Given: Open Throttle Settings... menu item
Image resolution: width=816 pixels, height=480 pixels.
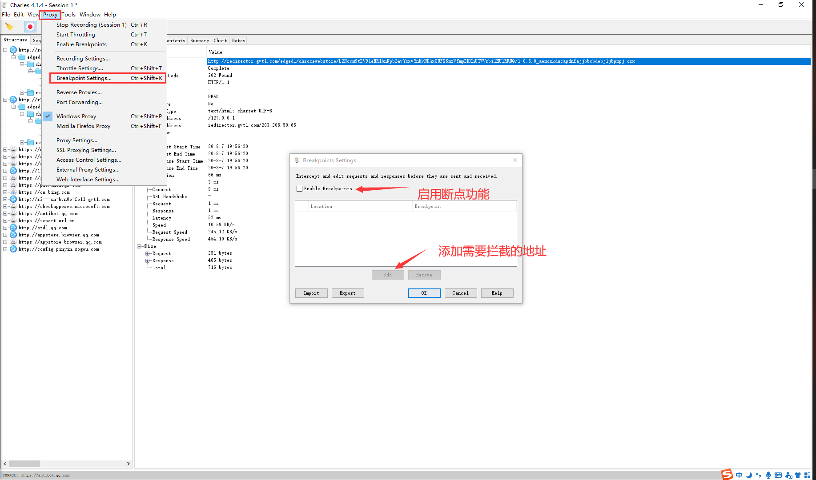Looking at the screenshot, I should point(104,68).
